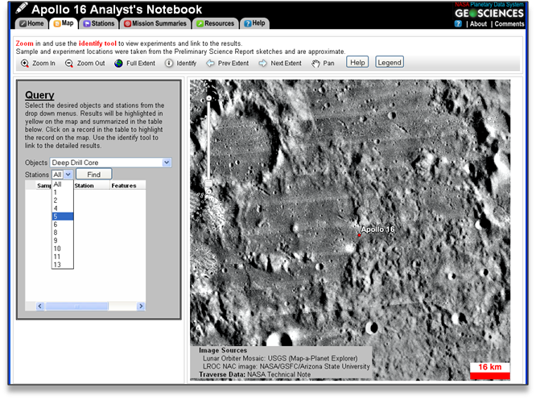Screen dimensions: 536x400
Task: Choose station 13 in the Stations list
Action: [x=63, y=265]
